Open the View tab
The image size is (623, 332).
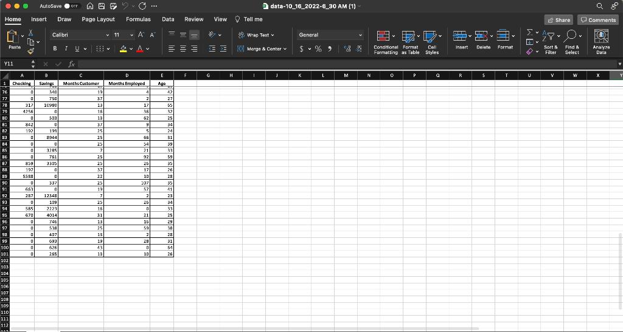pyautogui.click(x=220, y=19)
